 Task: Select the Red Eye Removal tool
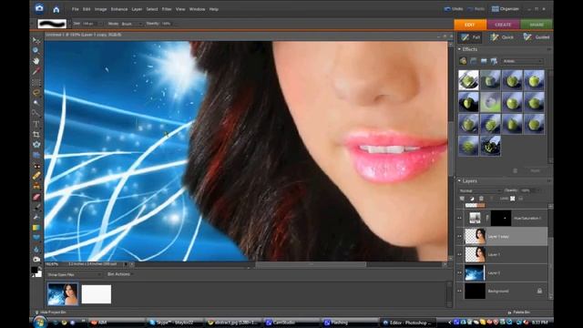click(x=36, y=166)
